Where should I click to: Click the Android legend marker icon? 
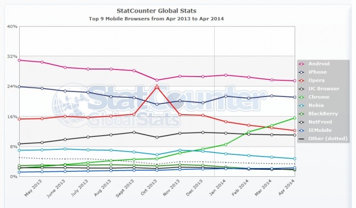coord(302,64)
